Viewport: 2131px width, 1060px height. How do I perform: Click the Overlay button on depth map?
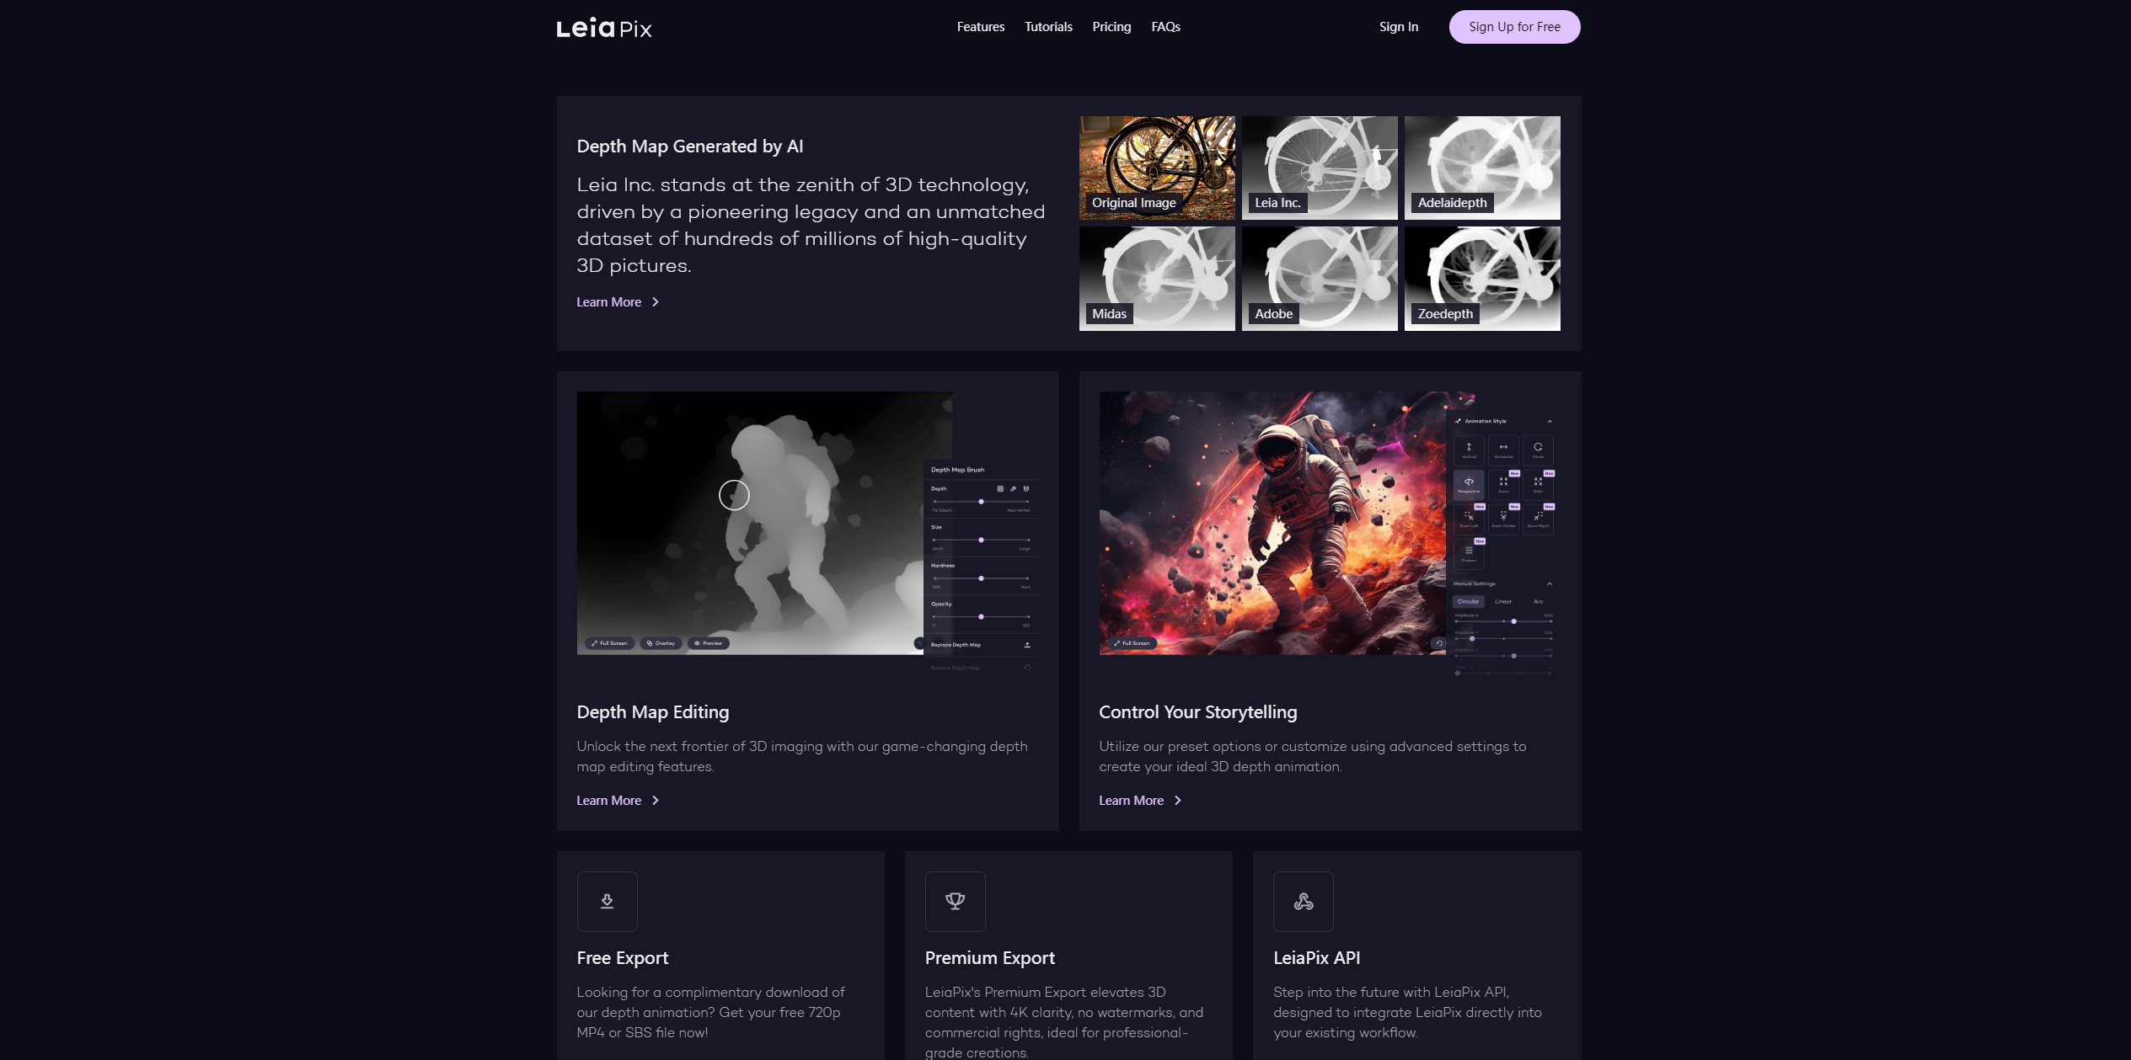click(x=661, y=643)
